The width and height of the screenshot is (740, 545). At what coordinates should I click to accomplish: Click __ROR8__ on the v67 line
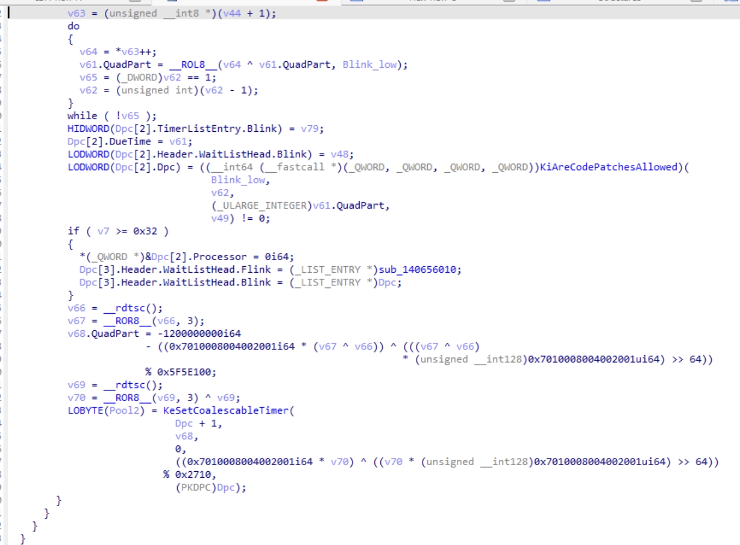coord(127,321)
